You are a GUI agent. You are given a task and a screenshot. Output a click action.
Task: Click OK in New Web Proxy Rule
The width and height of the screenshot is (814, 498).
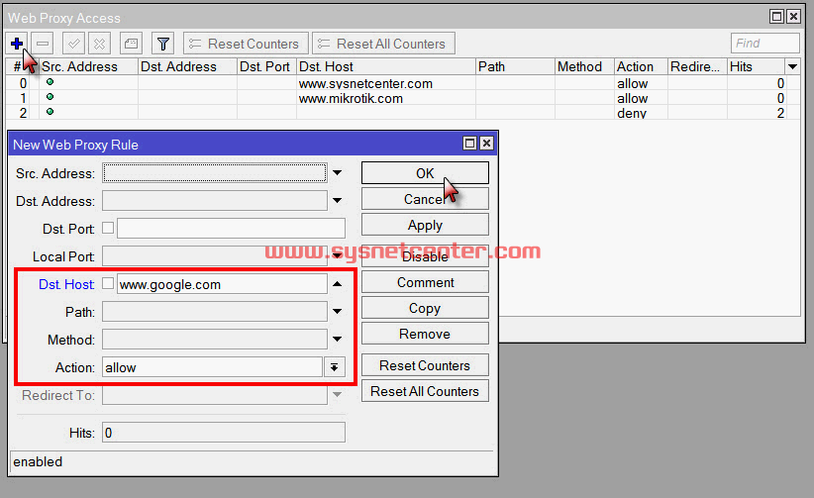pos(425,173)
